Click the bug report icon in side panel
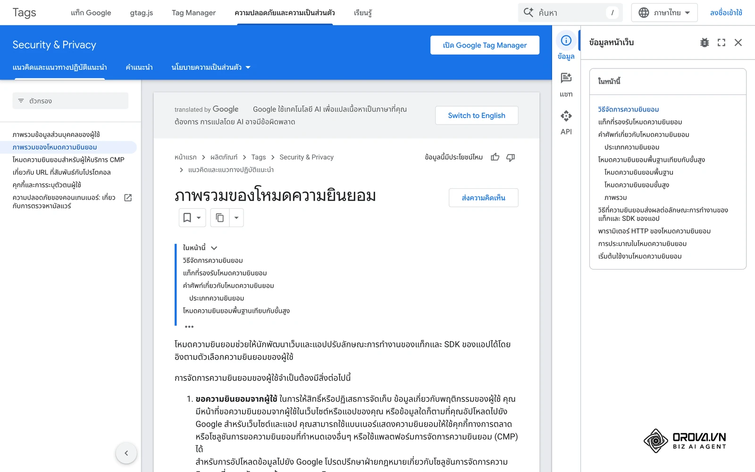This screenshot has height=472, width=755. (x=705, y=42)
